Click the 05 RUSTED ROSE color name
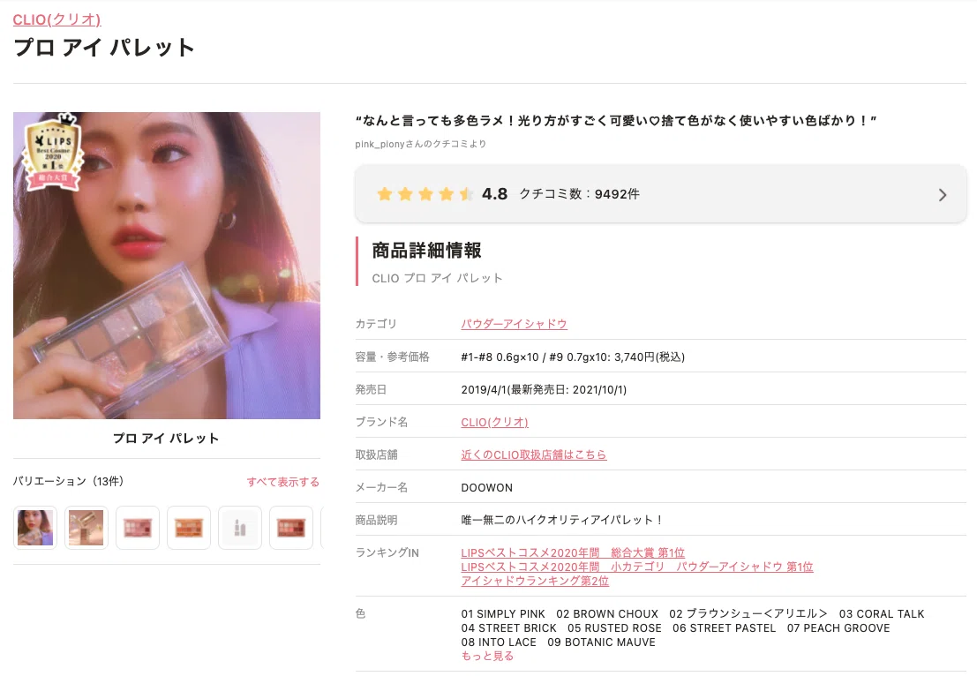The height and width of the screenshot is (676, 977). tap(614, 628)
